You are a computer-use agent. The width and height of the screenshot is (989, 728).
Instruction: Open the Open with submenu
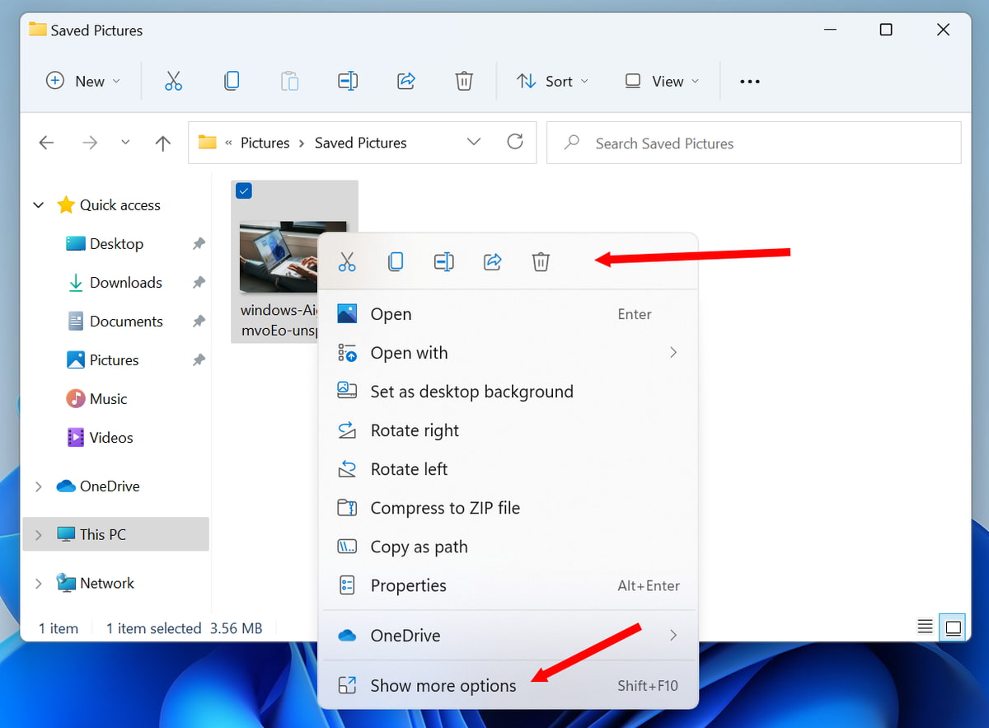coord(508,353)
